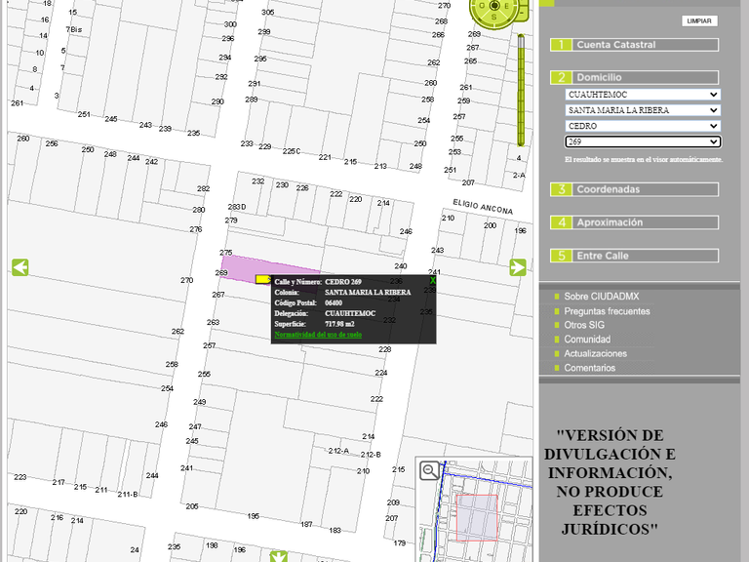
Task: Select the Entre Calle search option
Action: click(635, 256)
